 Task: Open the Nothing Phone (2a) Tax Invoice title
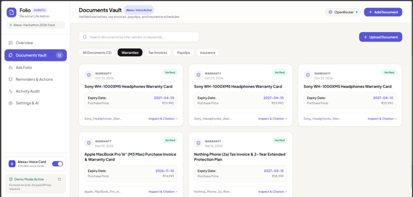(x=240, y=157)
